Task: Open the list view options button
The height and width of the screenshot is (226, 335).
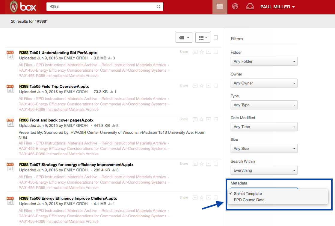Action: pyautogui.click(x=203, y=38)
